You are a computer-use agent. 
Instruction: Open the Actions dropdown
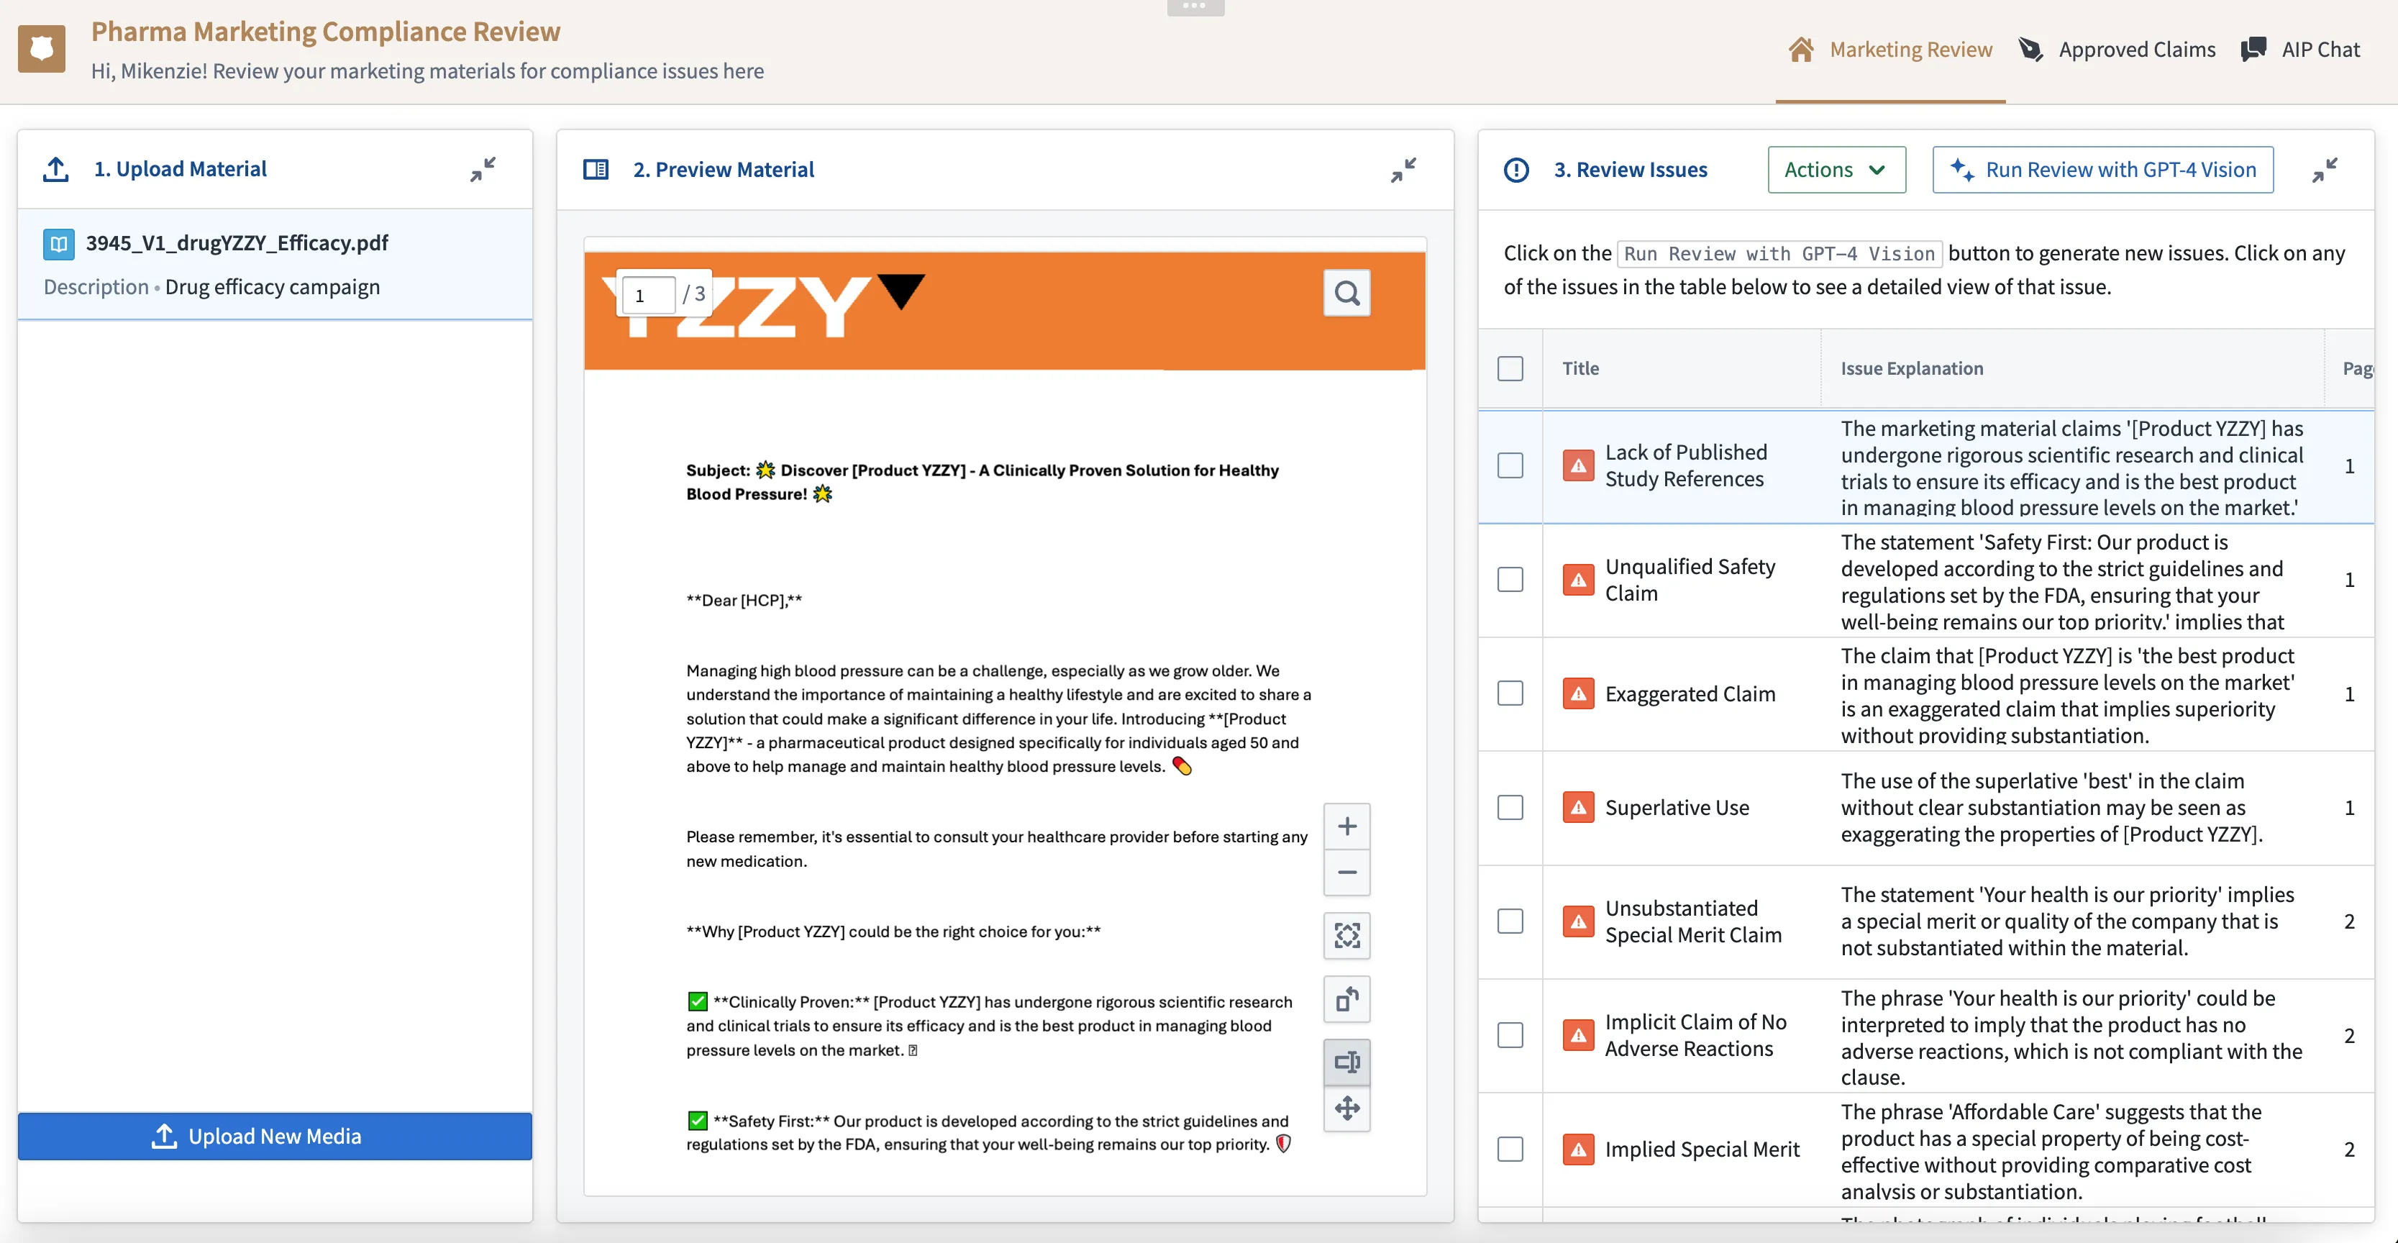tap(1836, 170)
